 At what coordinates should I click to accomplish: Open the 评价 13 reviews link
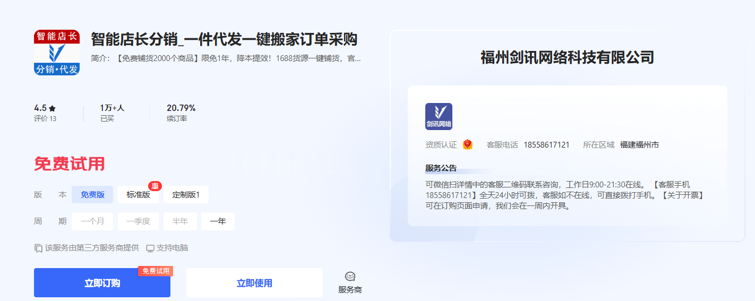45,119
